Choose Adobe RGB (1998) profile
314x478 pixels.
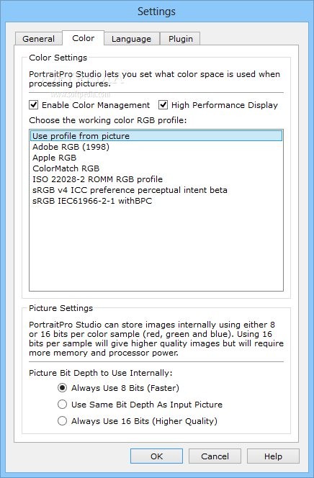pyautogui.click(x=156, y=147)
